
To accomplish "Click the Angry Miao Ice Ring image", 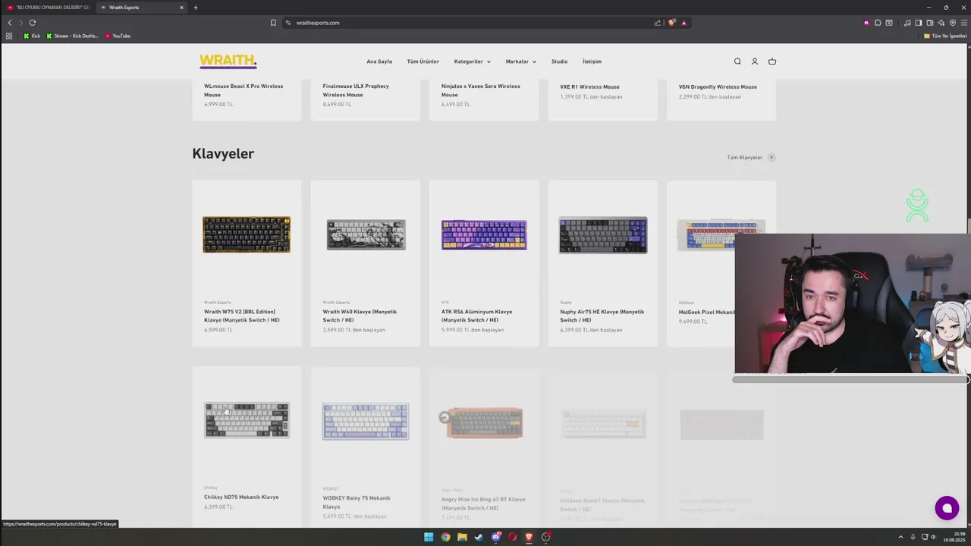I will [x=481, y=422].
